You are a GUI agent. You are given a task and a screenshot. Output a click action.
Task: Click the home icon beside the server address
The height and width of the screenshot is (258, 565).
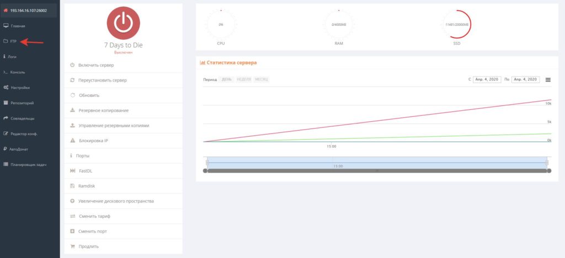tap(6, 11)
